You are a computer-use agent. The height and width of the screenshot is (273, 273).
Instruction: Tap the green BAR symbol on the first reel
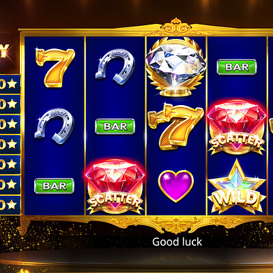[54, 186]
